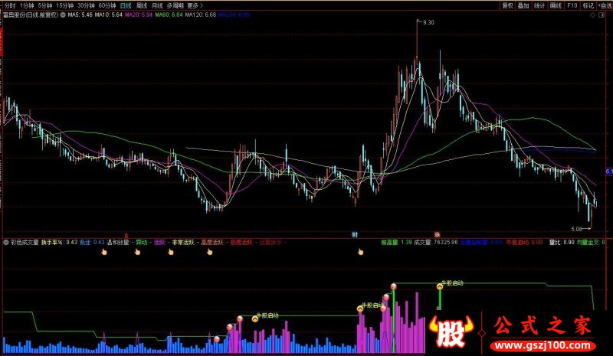Click the MA10 value label
Viewport: 613px width, 356px height.
click(x=108, y=15)
